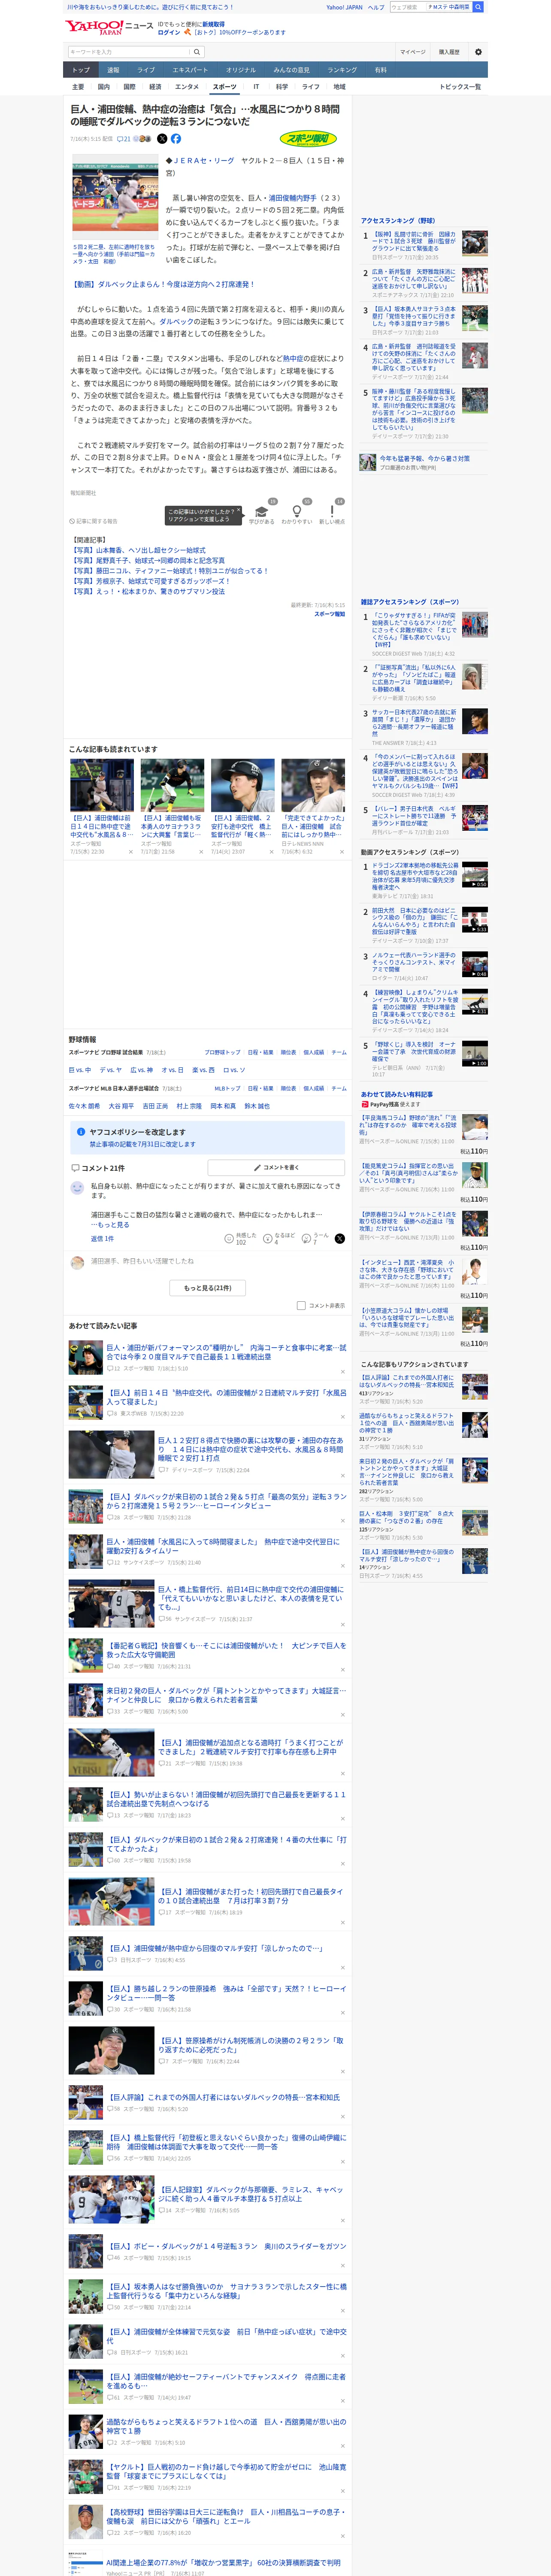Select the 国内 category tab
The width and height of the screenshot is (551, 2576).
(x=104, y=87)
